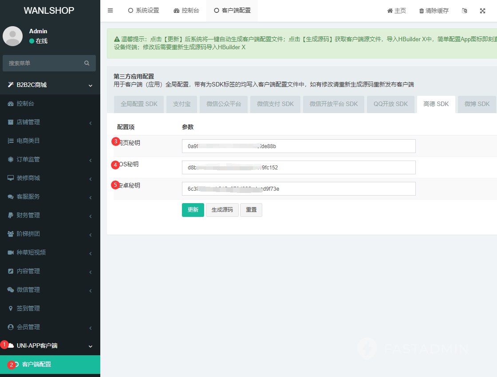
Task: Click the 清除缓存 link in header
Action: coord(434,11)
